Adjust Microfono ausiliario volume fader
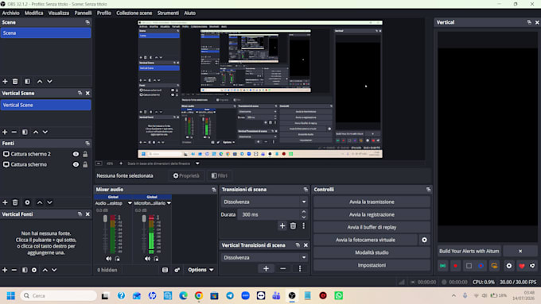The width and height of the screenshot is (541, 304). tap(144, 219)
